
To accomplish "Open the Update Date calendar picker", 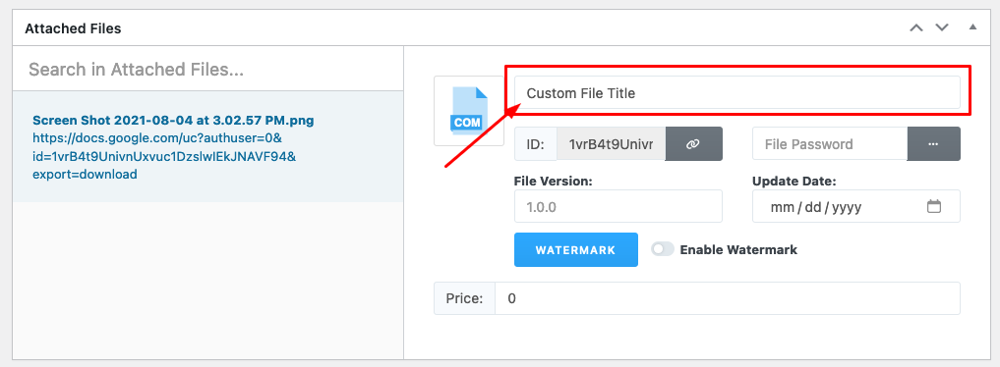I will pos(934,207).
